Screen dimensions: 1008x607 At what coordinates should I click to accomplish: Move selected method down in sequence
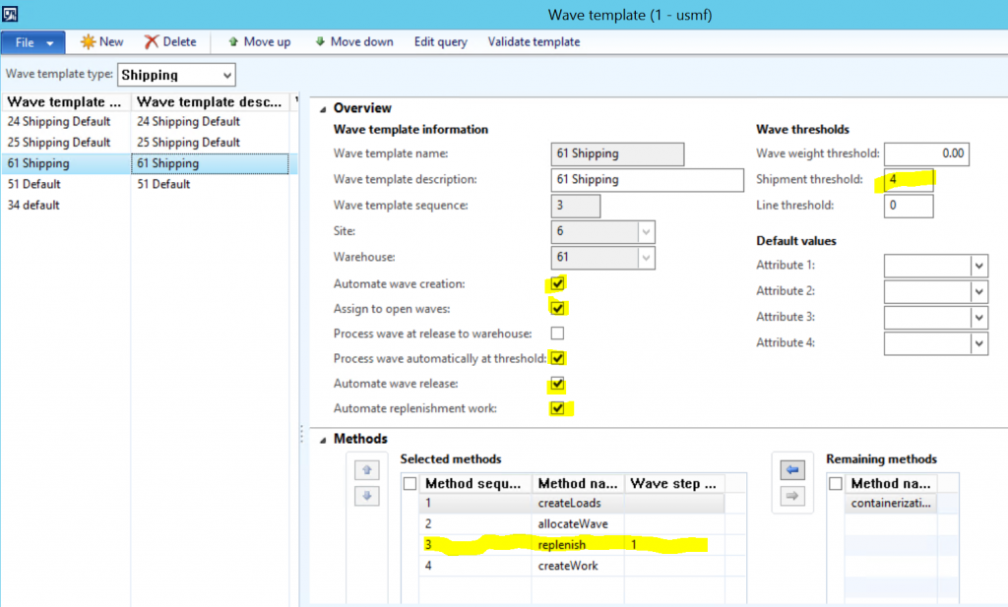pos(365,497)
